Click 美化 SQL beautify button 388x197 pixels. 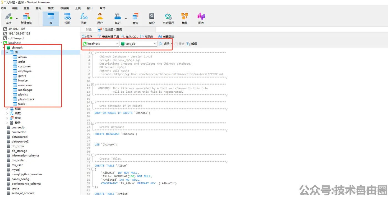pyautogui.click(x=129, y=37)
